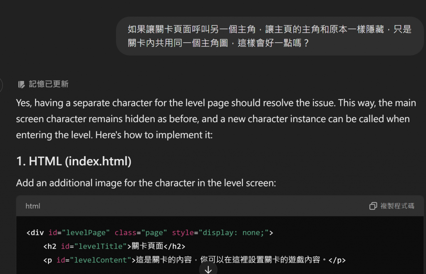Click the opening <div tag in code

35,233
